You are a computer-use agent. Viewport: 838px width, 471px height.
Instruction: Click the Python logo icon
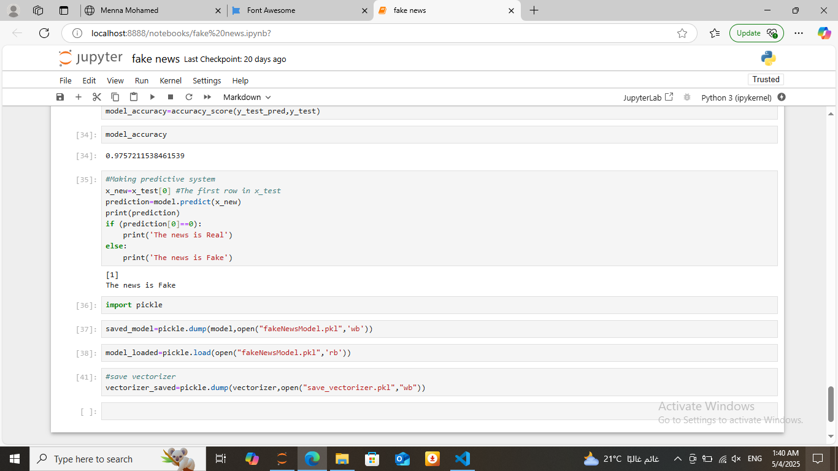click(x=769, y=58)
